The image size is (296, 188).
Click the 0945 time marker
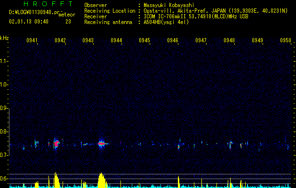[144, 40]
